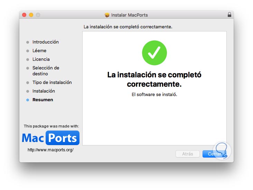
Task: Open the http://www.macports.org/ link
Action: pos(50,150)
